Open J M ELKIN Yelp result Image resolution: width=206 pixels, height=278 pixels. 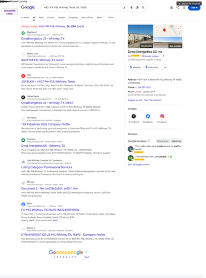tap(48, 82)
